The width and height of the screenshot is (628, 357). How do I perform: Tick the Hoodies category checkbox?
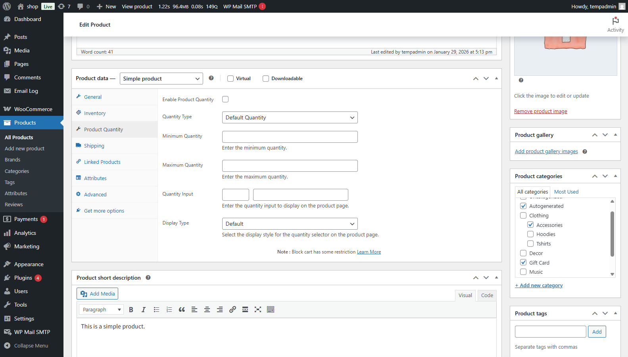530,234
